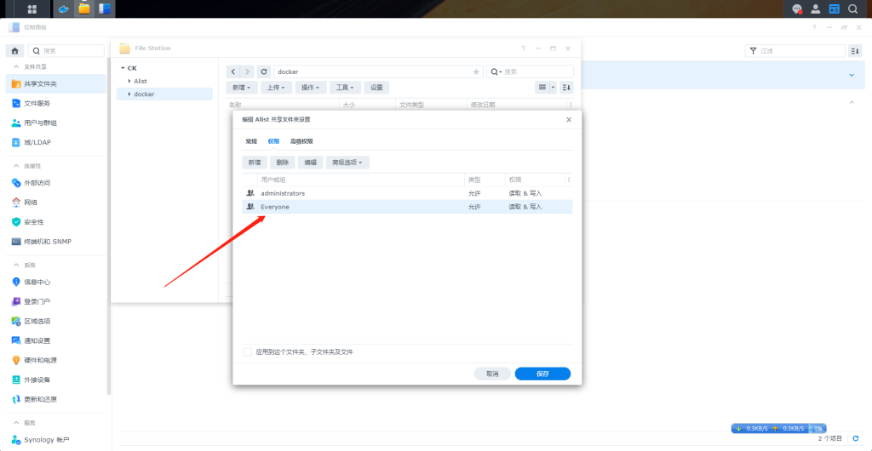Open the global search magnifier icon

coord(852,9)
